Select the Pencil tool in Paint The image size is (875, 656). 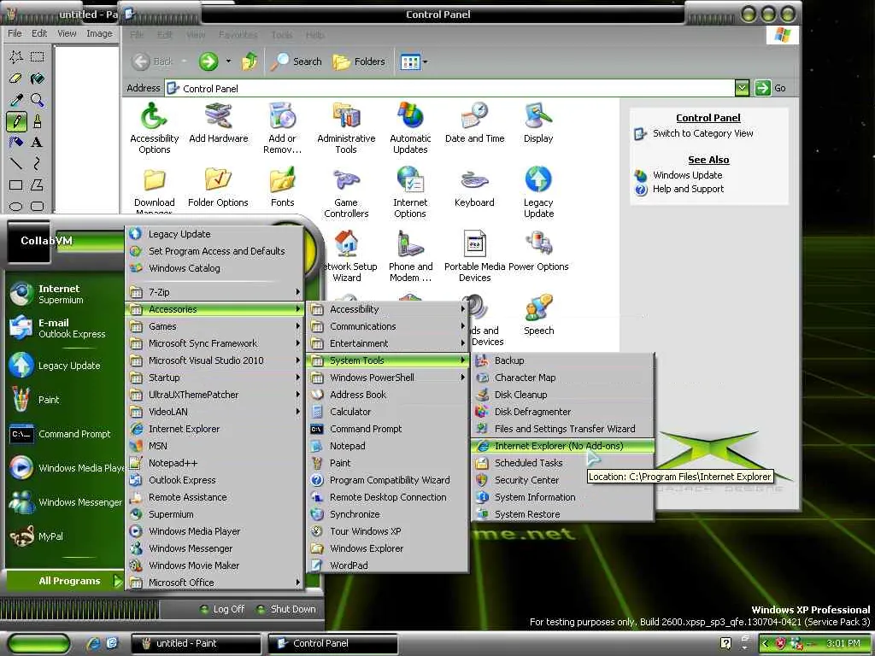[x=16, y=121]
